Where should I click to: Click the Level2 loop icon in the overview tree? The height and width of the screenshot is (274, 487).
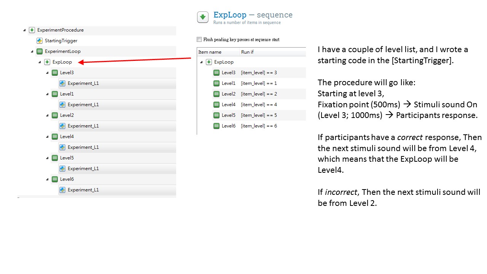55,115
